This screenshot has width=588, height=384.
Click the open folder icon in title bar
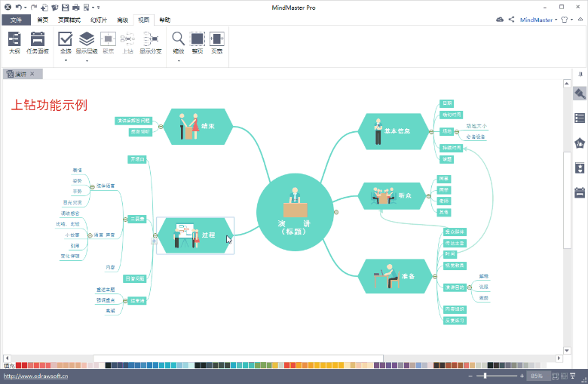click(55, 7)
